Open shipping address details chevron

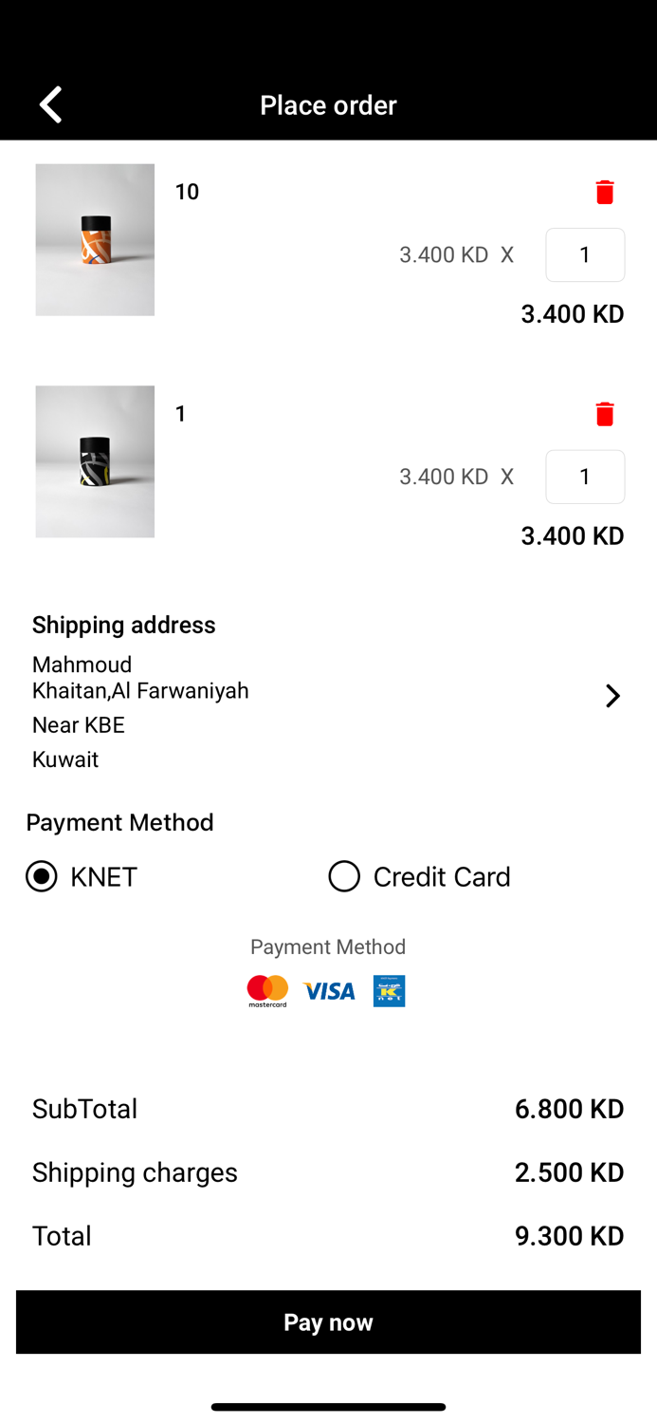pos(612,696)
